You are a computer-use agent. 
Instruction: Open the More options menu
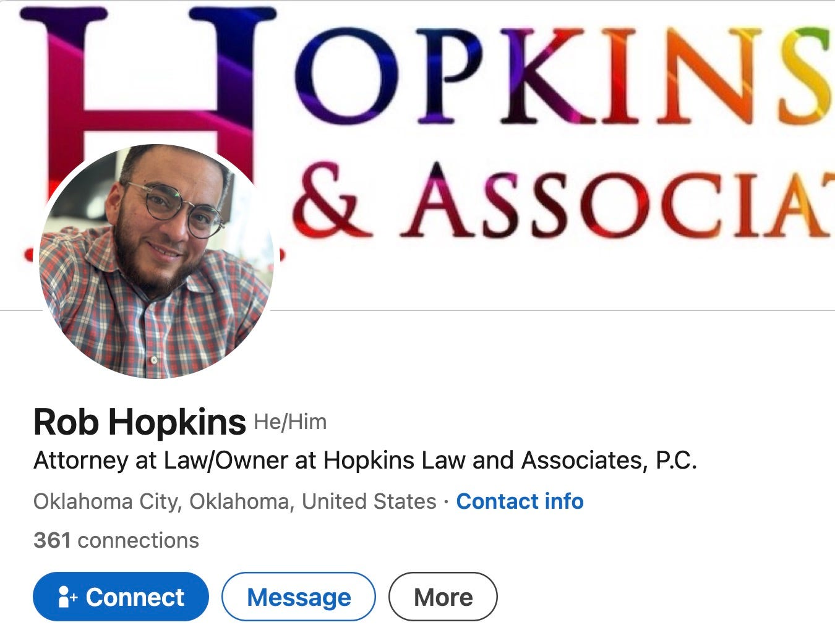[x=443, y=597]
